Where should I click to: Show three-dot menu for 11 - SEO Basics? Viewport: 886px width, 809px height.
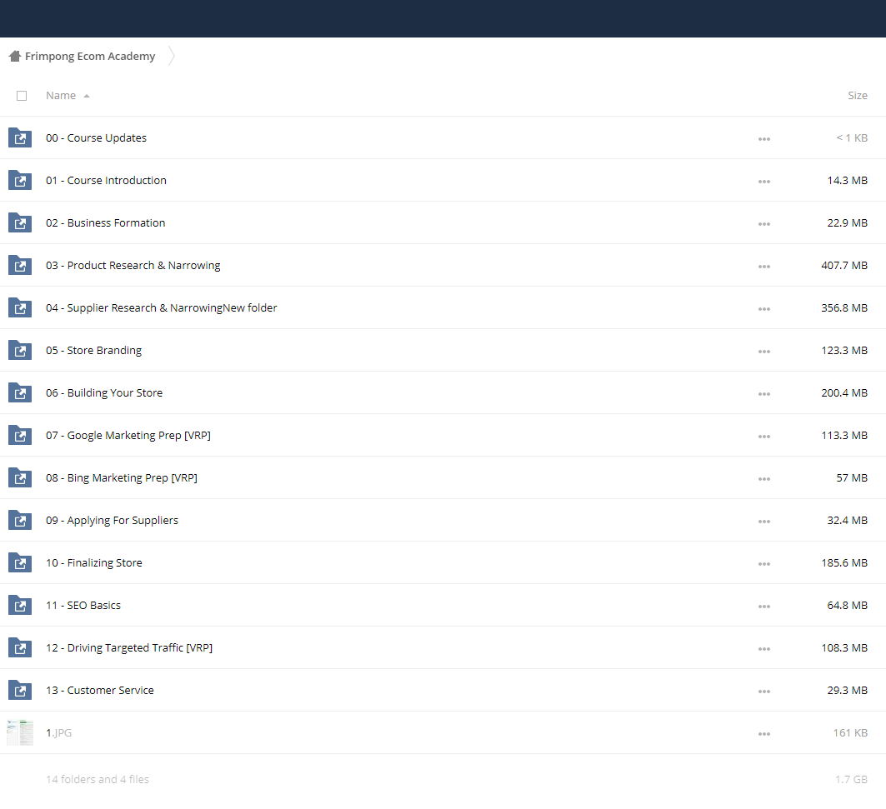click(764, 607)
